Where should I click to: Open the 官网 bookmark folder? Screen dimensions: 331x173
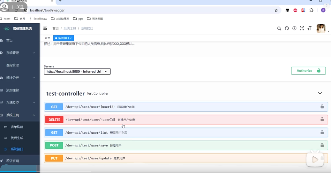20,19
